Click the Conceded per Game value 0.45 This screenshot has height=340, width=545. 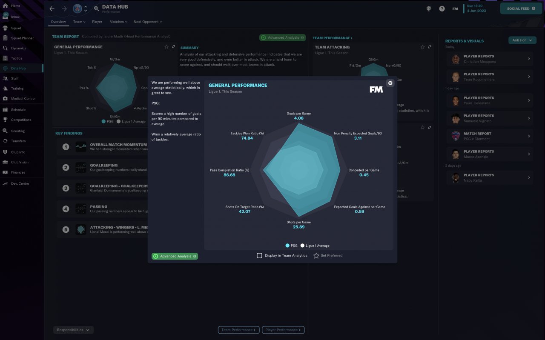point(364,175)
